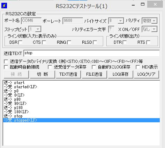This screenshot has height=148, width=165.
Task: Select log line 送-> p180
Action: [x=81, y=108]
